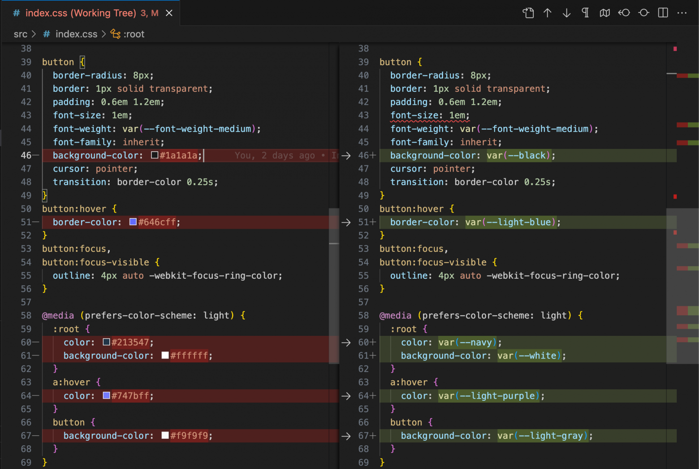Click the #ffffff color swatch

(x=165, y=356)
